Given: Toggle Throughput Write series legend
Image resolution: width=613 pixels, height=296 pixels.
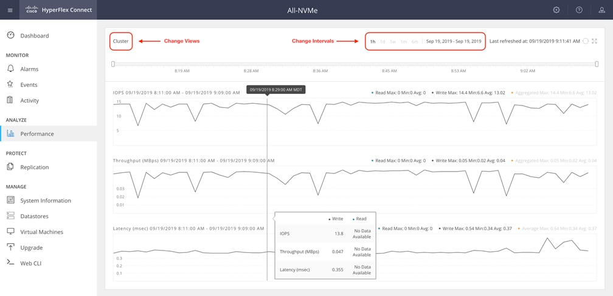Looking at the screenshot, I should tap(468, 160).
